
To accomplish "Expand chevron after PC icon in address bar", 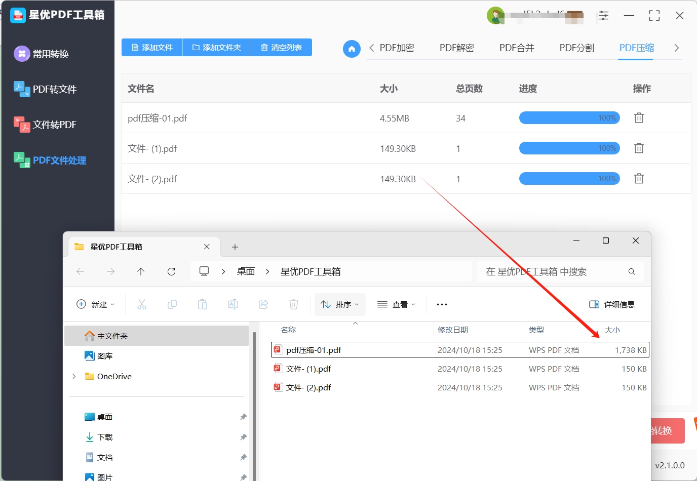I will 223,272.
